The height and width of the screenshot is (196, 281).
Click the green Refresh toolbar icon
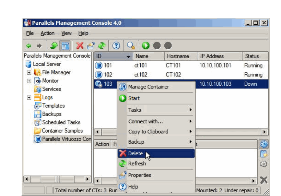coord(102,46)
